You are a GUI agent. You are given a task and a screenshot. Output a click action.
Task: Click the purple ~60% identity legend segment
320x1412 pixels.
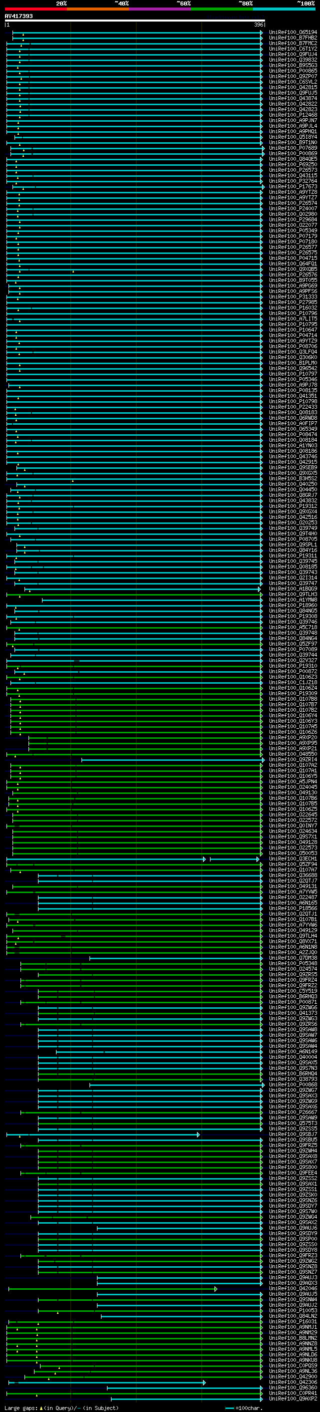[x=160, y=9]
